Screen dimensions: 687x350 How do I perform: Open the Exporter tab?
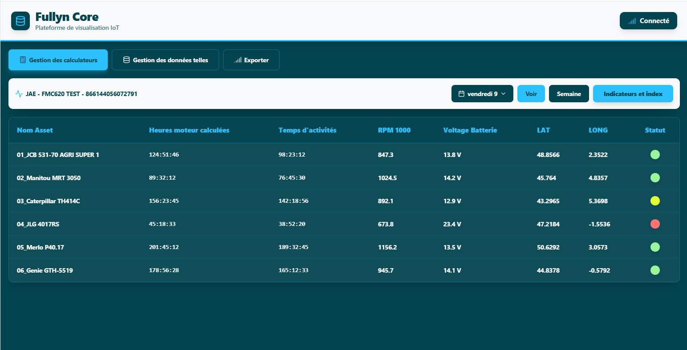click(251, 60)
